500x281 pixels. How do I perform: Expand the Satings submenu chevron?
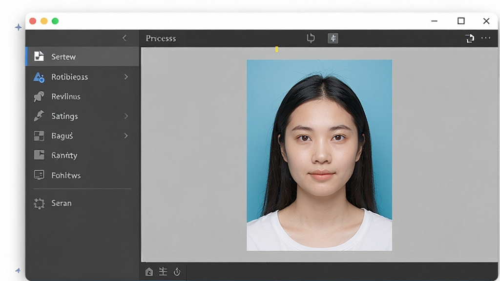[x=126, y=116]
